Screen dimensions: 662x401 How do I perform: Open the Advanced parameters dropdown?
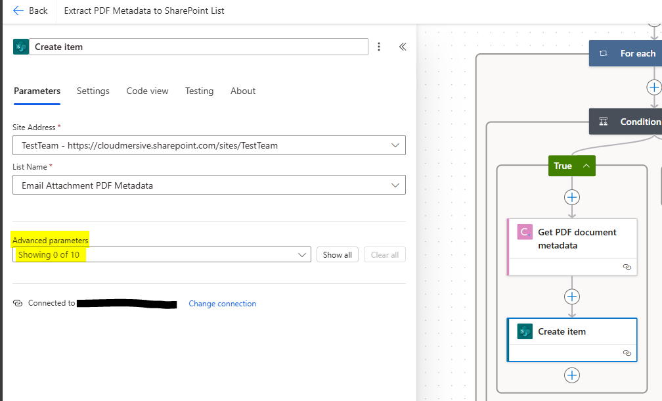(303, 254)
